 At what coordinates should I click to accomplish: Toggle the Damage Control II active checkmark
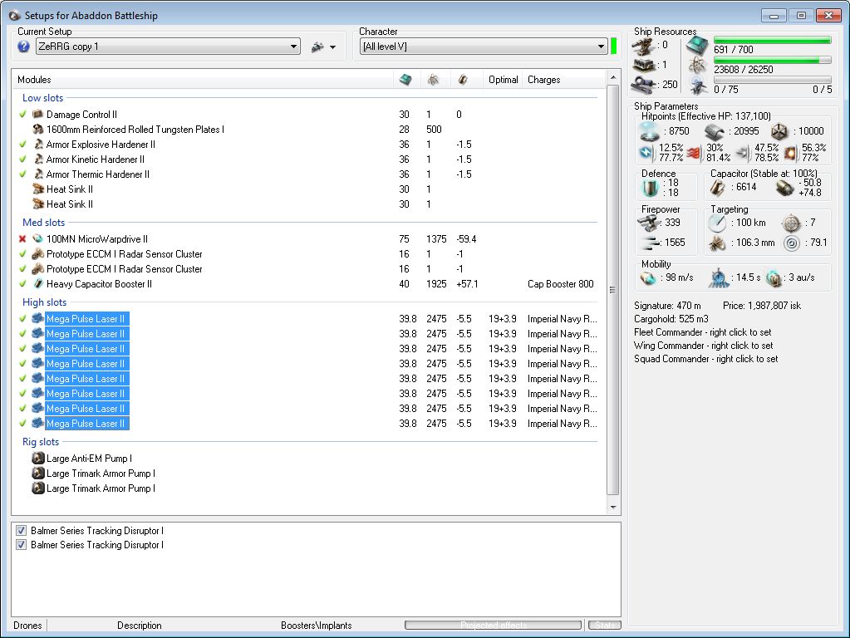pyautogui.click(x=22, y=115)
